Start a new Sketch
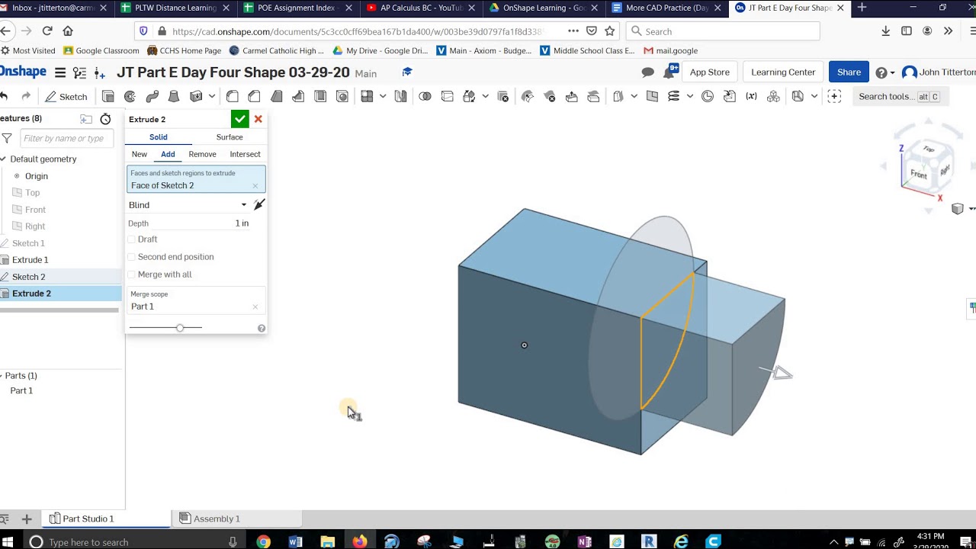The width and height of the screenshot is (976, 549). (66, 97)
